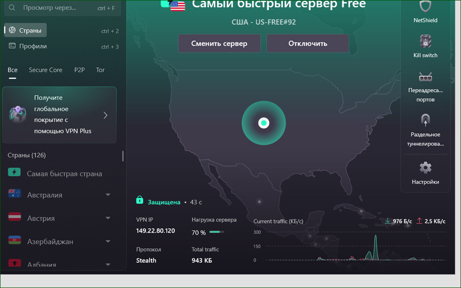Viewport: 461px width, 288px height.
Task: Click the chevron on VPN Plus banner
Action: (x=105, y=115)
